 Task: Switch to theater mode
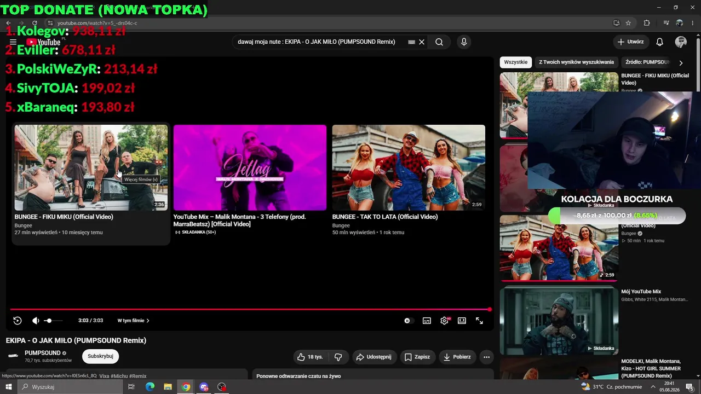tap(462, 321)
